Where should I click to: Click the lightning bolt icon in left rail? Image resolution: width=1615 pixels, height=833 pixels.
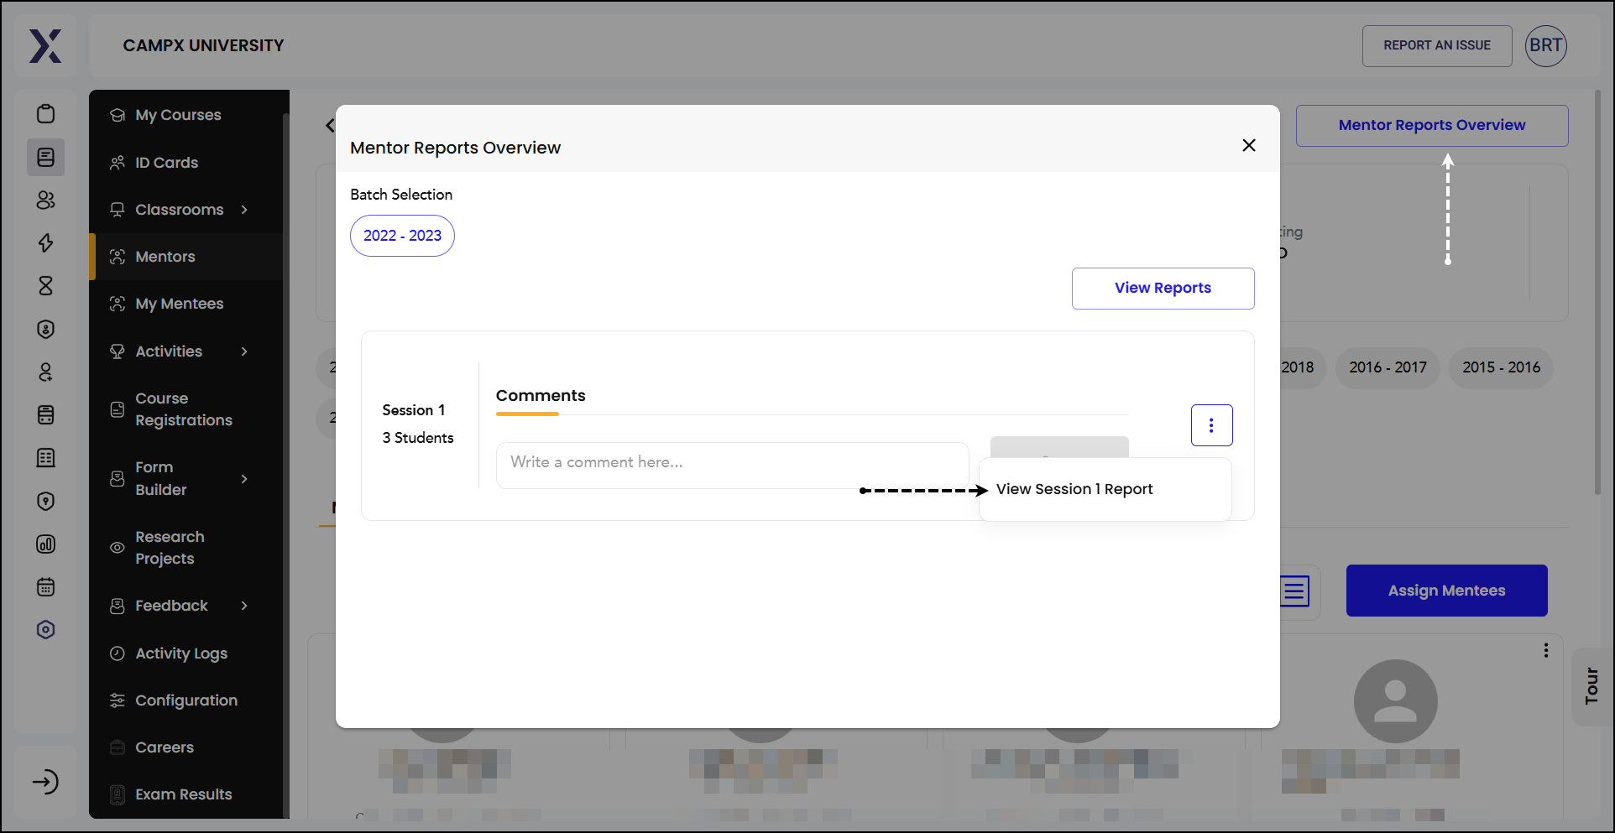[46, 243]
